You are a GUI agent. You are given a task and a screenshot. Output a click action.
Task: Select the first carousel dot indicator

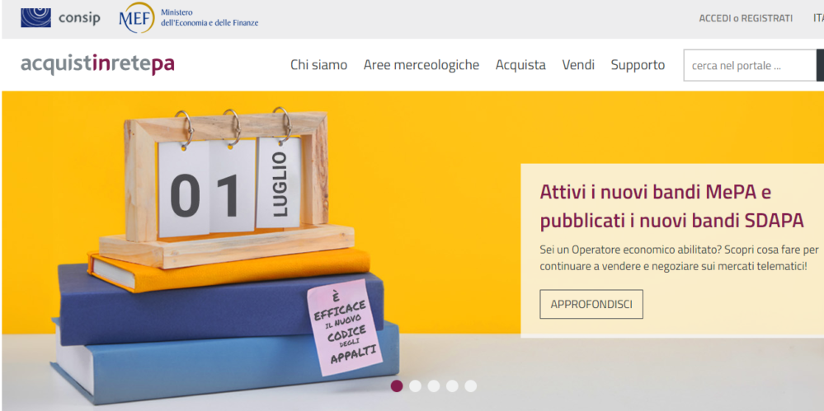pyautogui.click(x=397, y=386)
